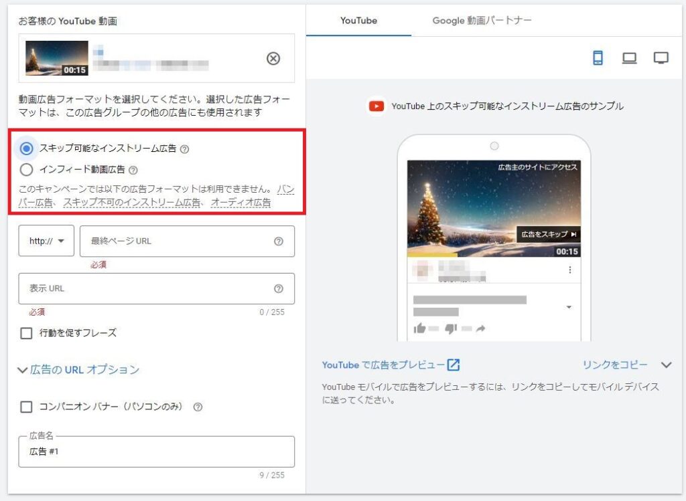
Task: Click the YouTube logo icon above the sample text
Action: click(x=375, y=105)
